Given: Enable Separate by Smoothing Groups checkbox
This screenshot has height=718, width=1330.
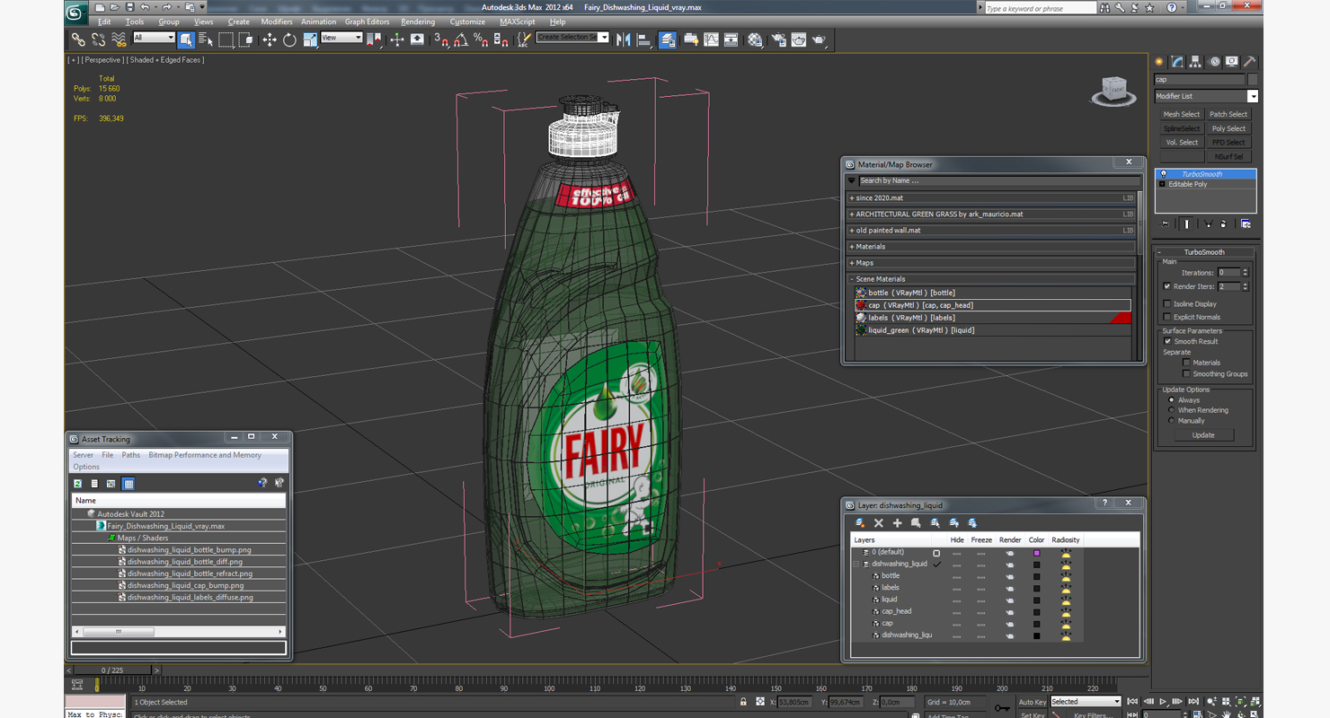Looking at the screenshot, I should pos(1186,373).
